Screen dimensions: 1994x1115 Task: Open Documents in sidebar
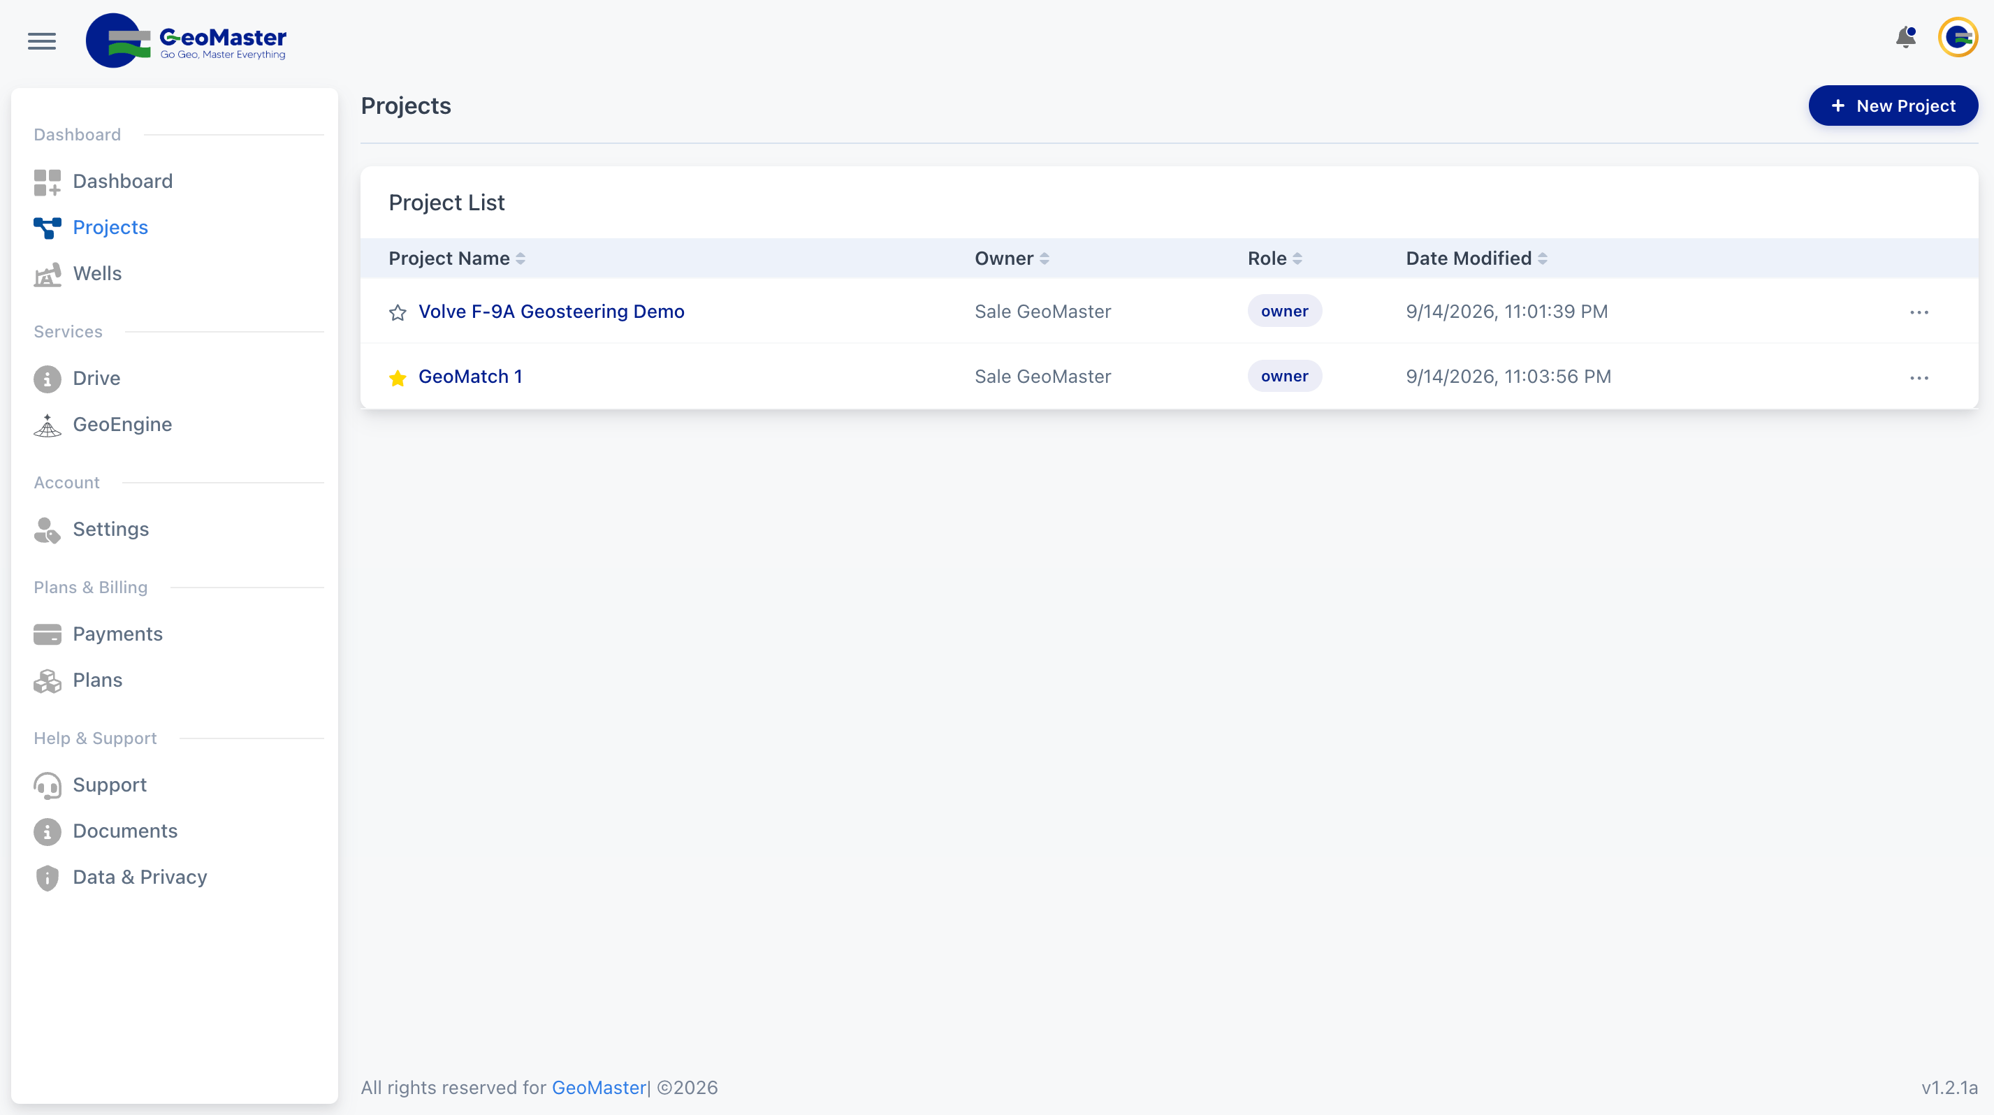click(125, 832)
